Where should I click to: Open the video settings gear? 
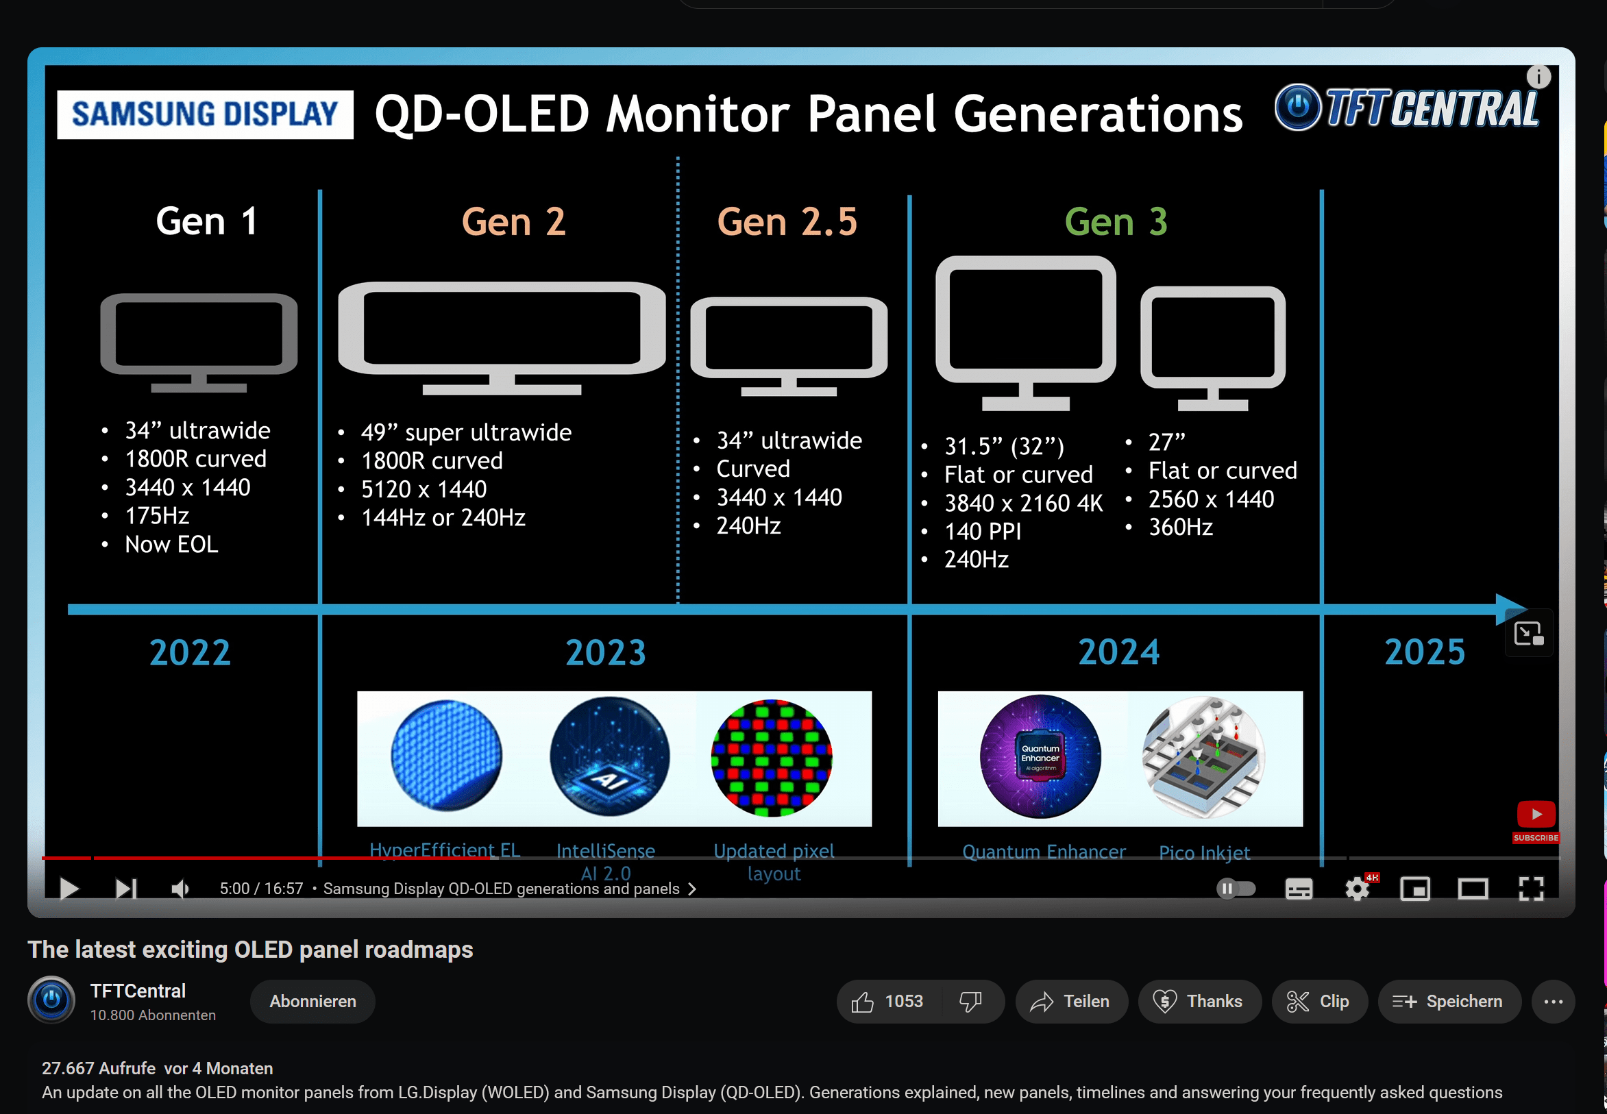point(1357,889)
